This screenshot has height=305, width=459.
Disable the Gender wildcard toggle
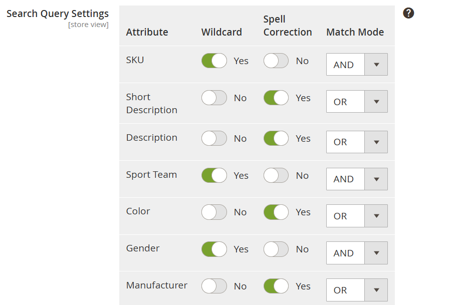coord(214,249)
